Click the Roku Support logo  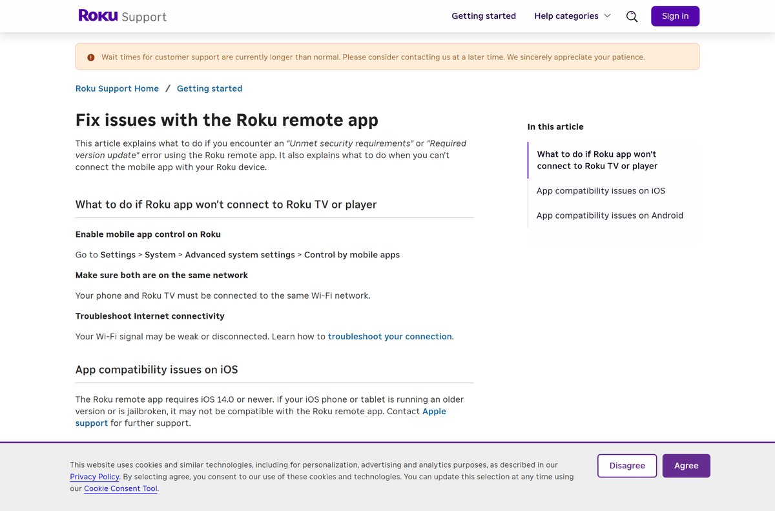click(122, 16)
